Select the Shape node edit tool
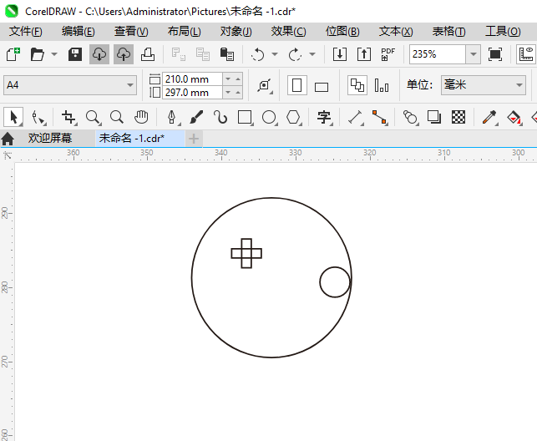Viewport: 537px width, 441px height. coord(38,117)
